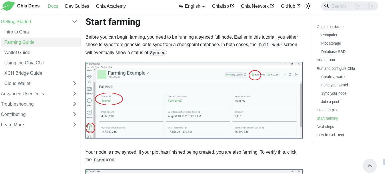Collapse the Getting Started section chevron
The height and width of the screenshot is (174, 385).
click(x=75, y=21)
